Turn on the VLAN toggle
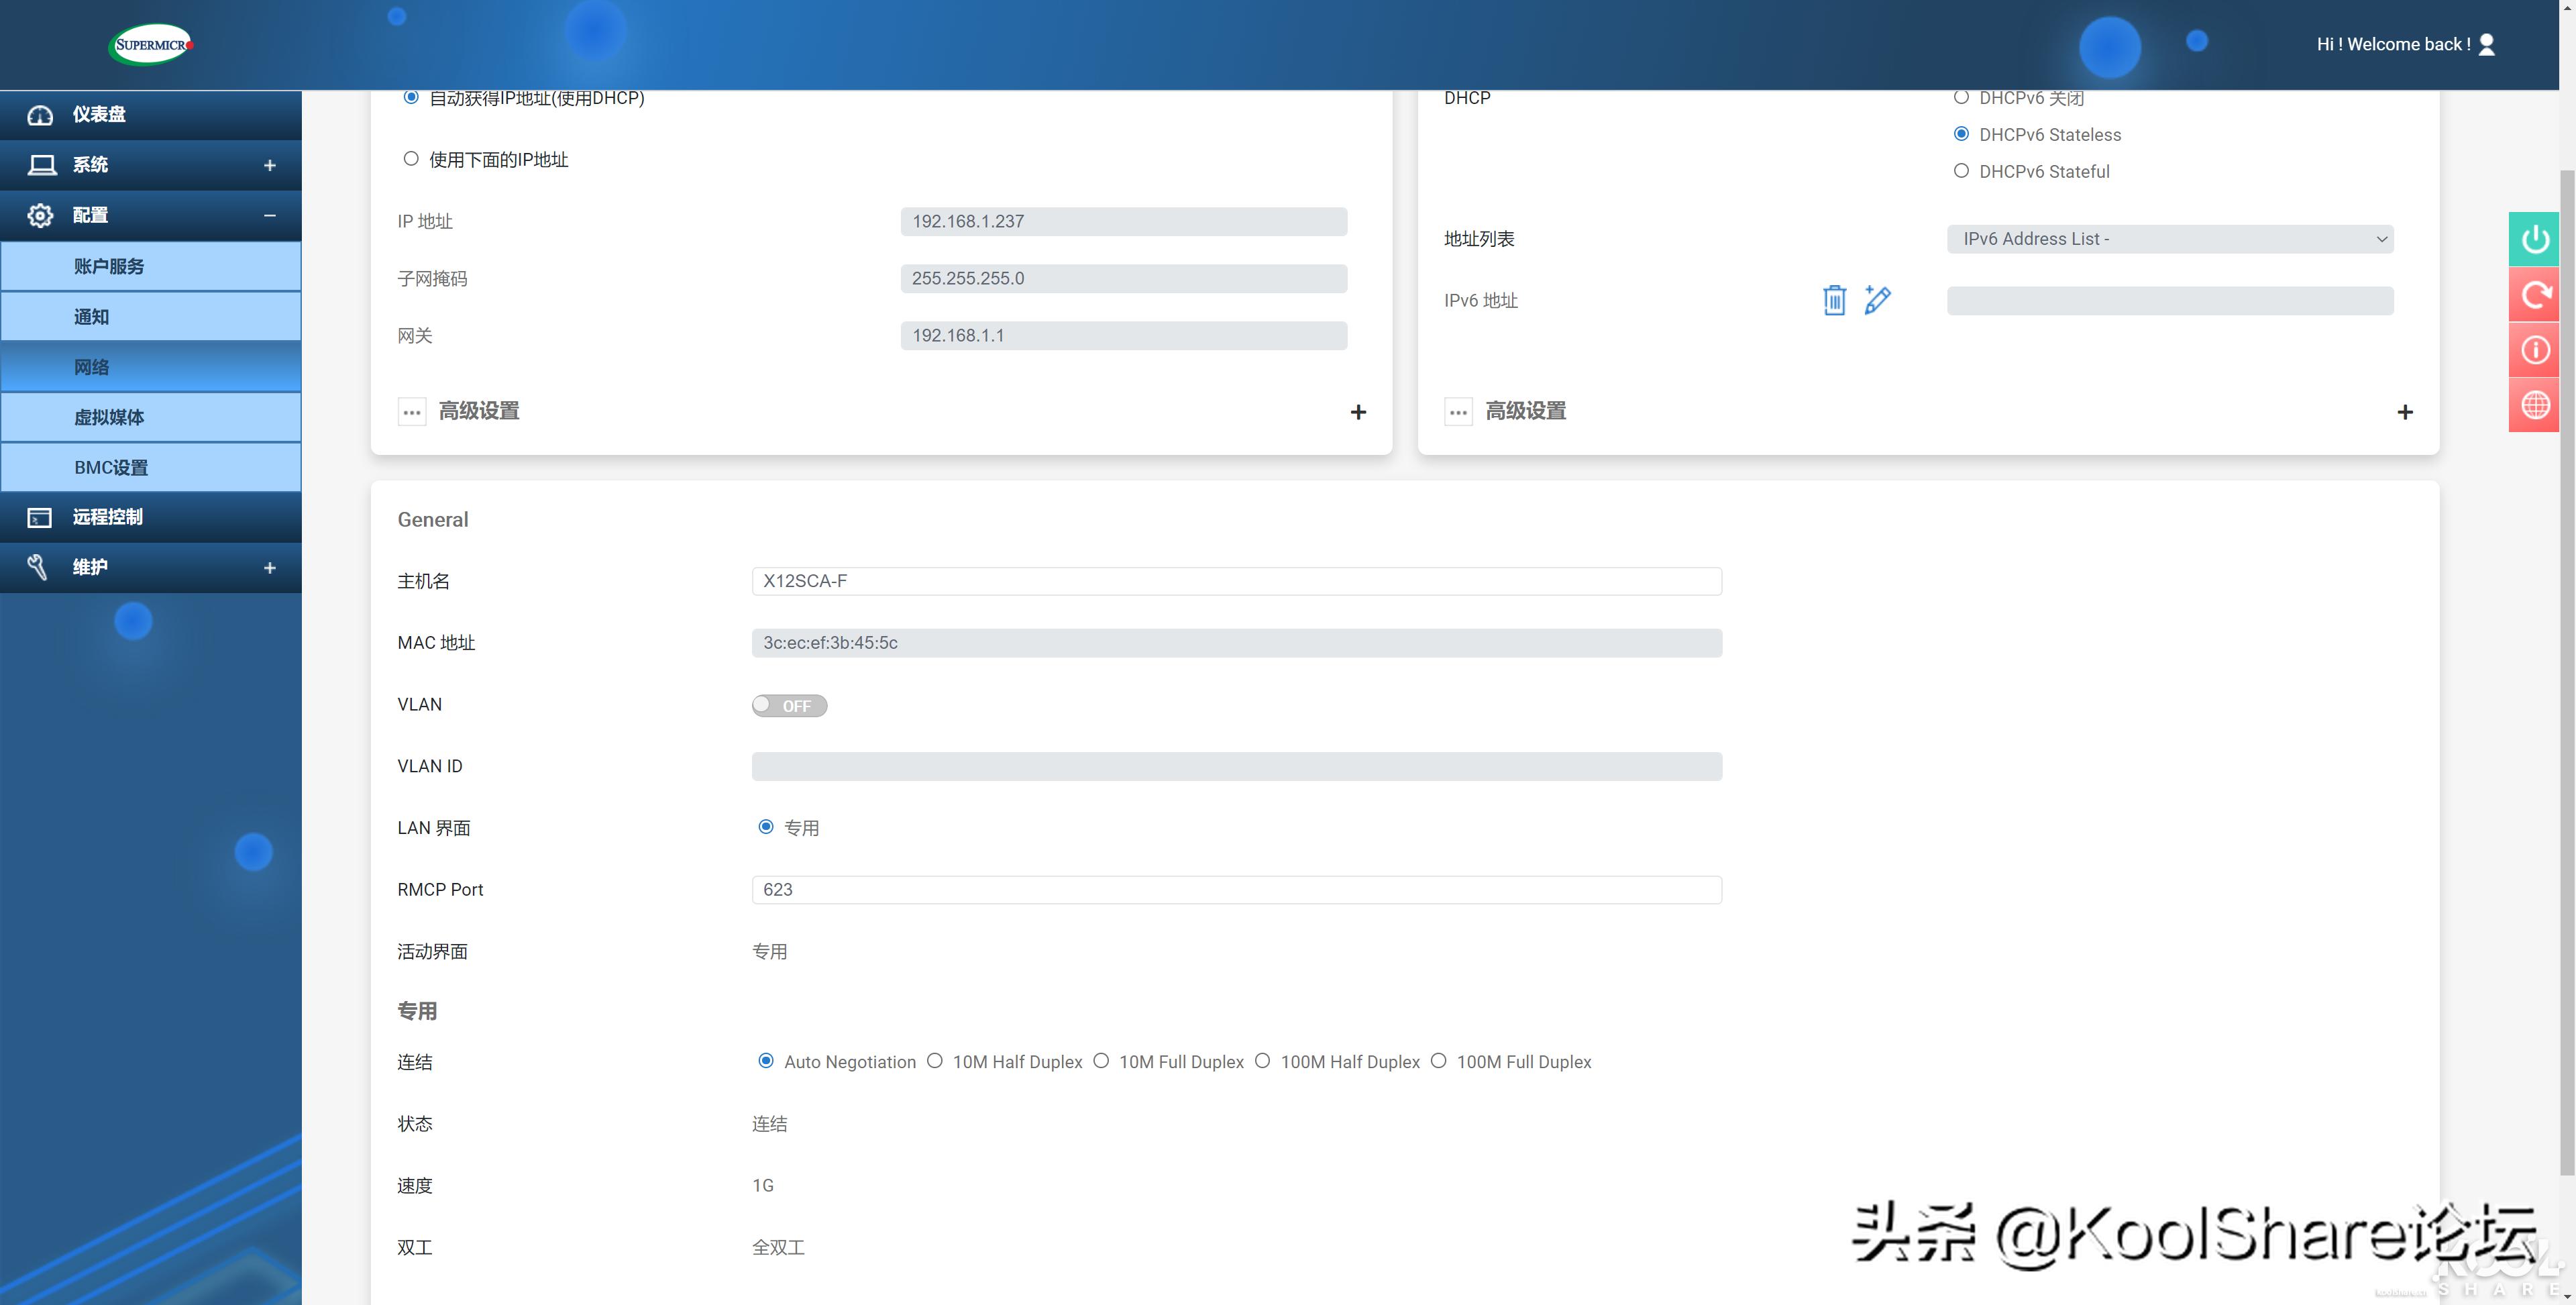 [789, 705]
